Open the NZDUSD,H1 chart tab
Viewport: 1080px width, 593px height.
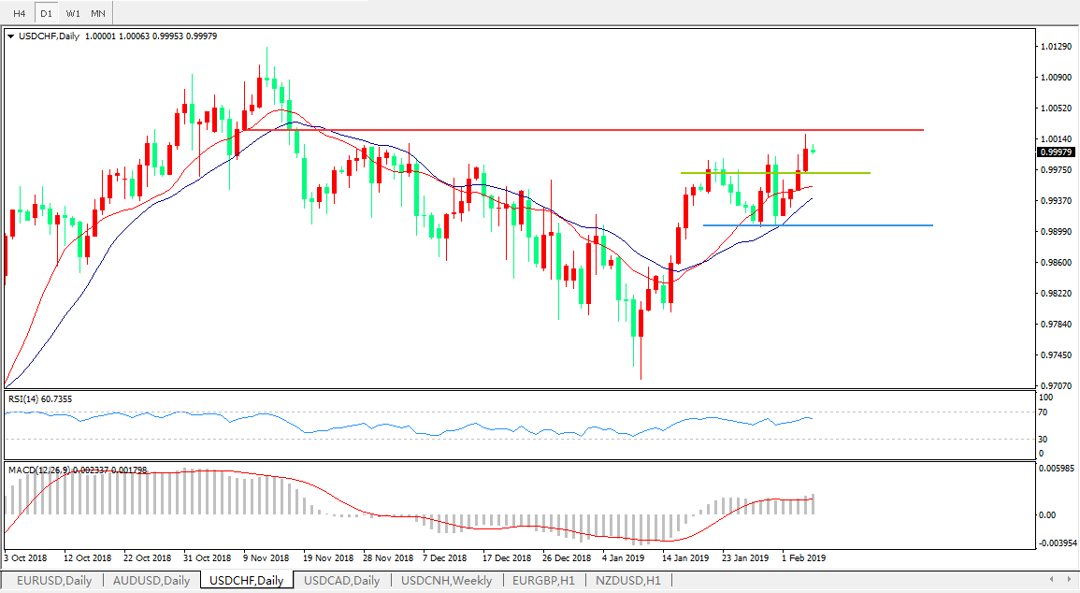[627, 581]
